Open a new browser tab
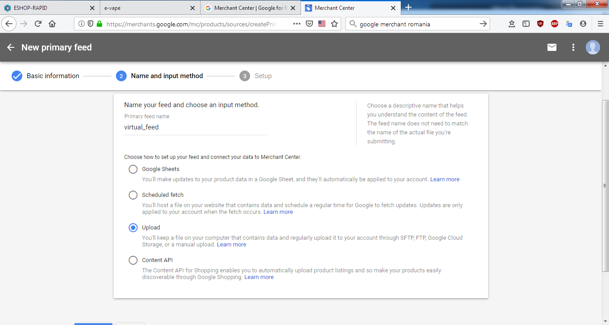 pyautogui.click(x=408, y=7)
